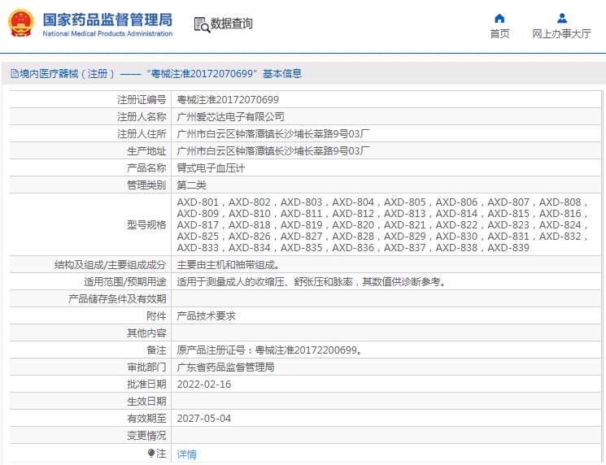Click the 产品技术要求 attachment text
The height and width of the screenshot is (465, 606).
[x=206, y=316]
